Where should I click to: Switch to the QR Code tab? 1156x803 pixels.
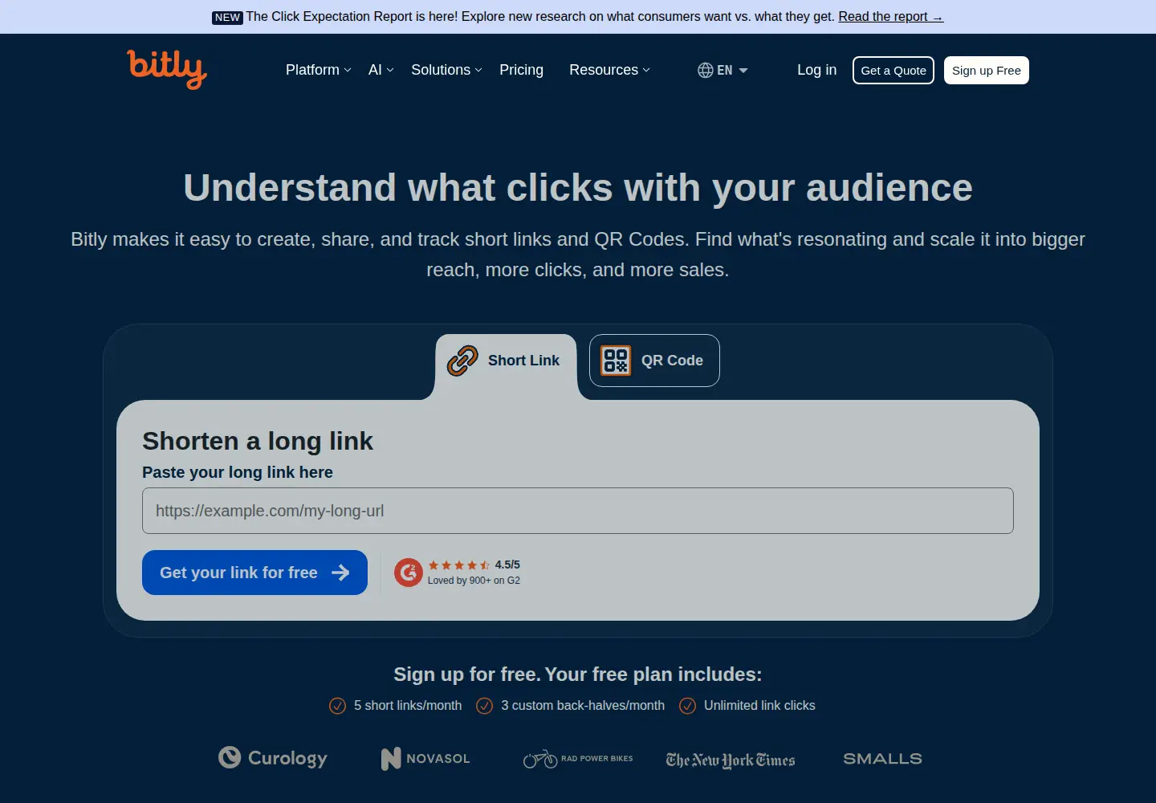pos(654,361)
